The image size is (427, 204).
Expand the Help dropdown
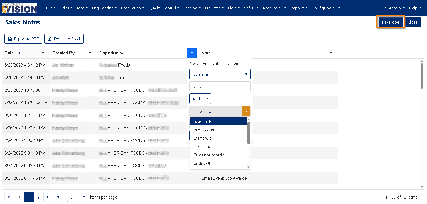tap(415, 8)
